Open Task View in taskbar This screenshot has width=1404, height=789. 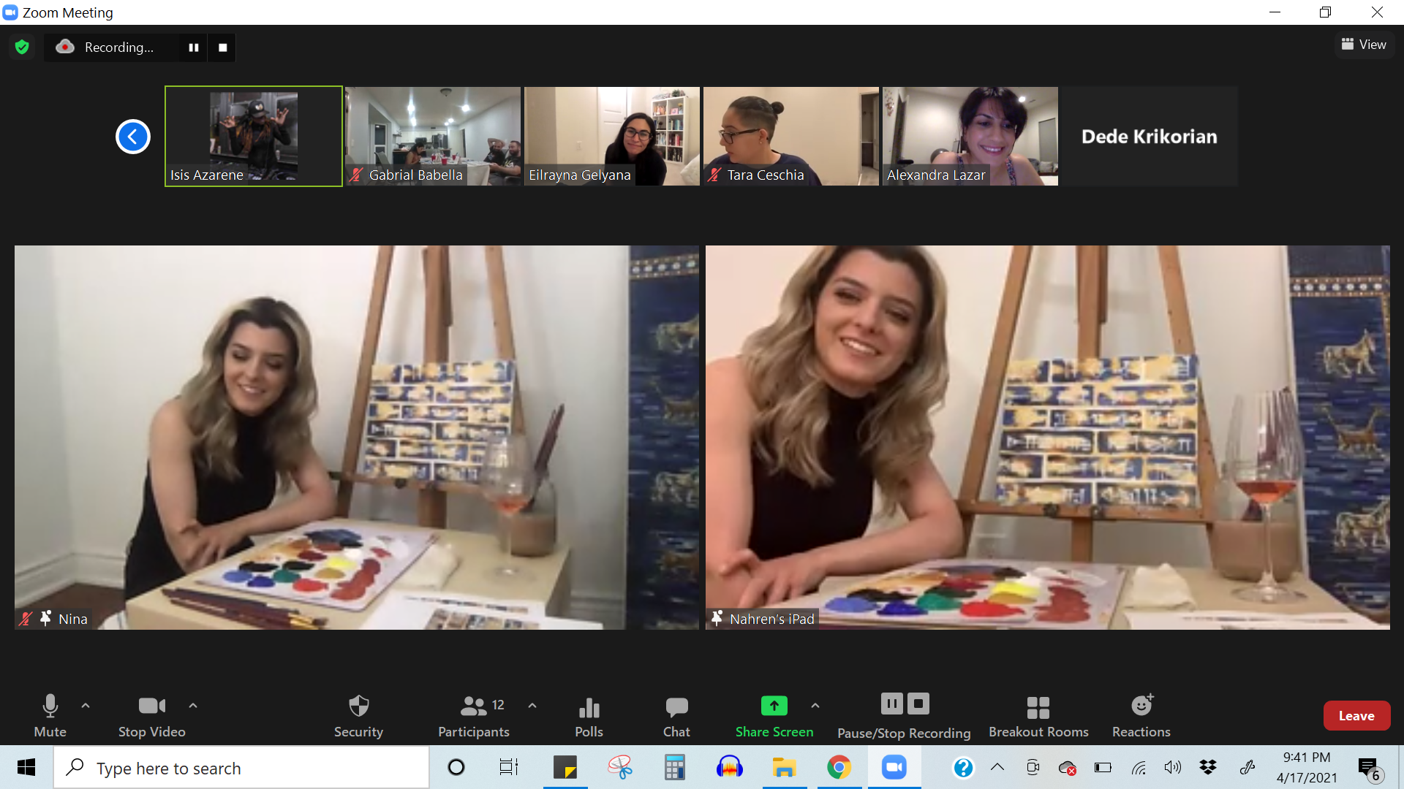tap(508, 767)
